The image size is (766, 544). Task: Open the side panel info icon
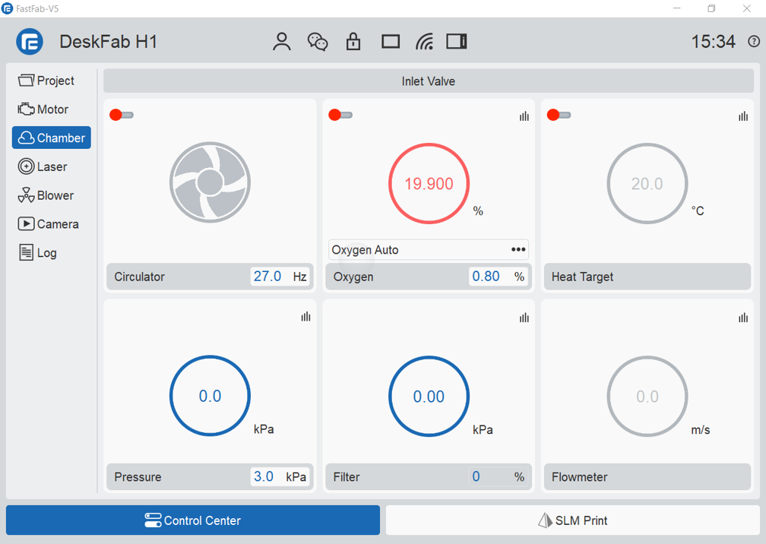(x=457, y=42)
